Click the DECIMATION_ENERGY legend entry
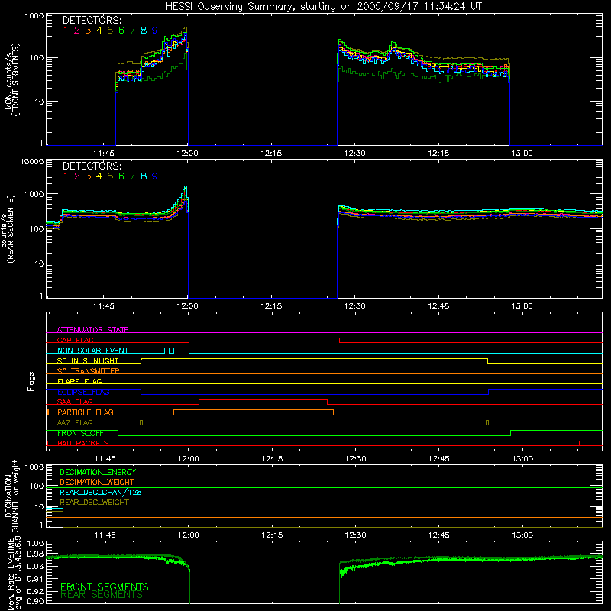 (x=98, y=472)
